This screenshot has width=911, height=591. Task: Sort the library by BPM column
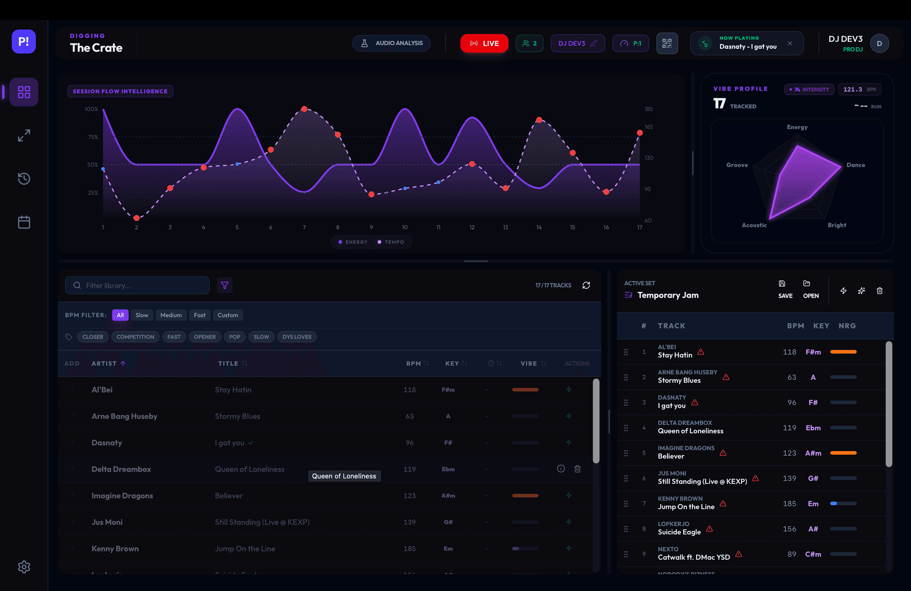pyautogui.click(x=418, y=364)
